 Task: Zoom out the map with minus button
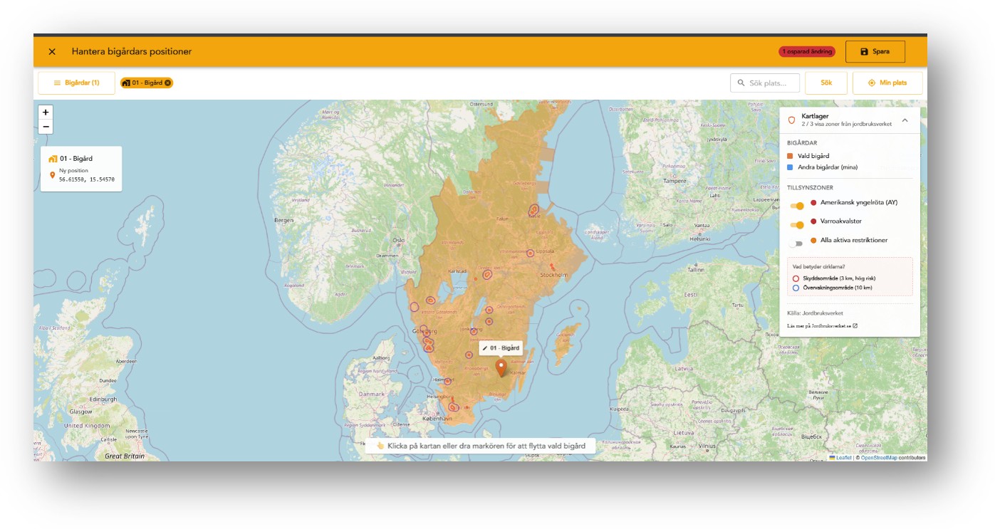coord(46,127)
